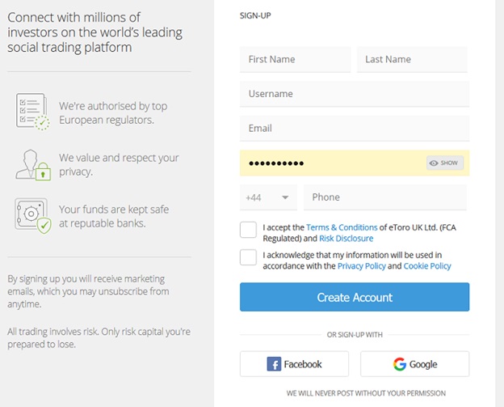Click the Google logo icon

click(399, 364)
